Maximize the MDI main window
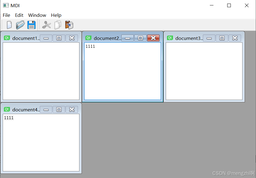Image resolution: width=256 pixels, height=178 pixels. 229,5
